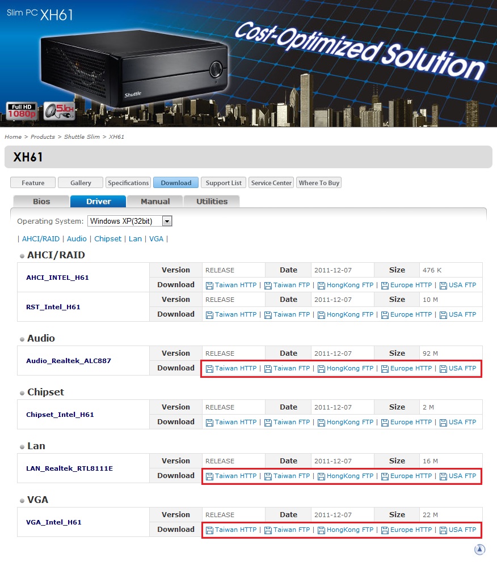Click the 5.1CH audio badge
This screenshot has height=567, width=497.
pyautogui.click(x=60, y=111)
